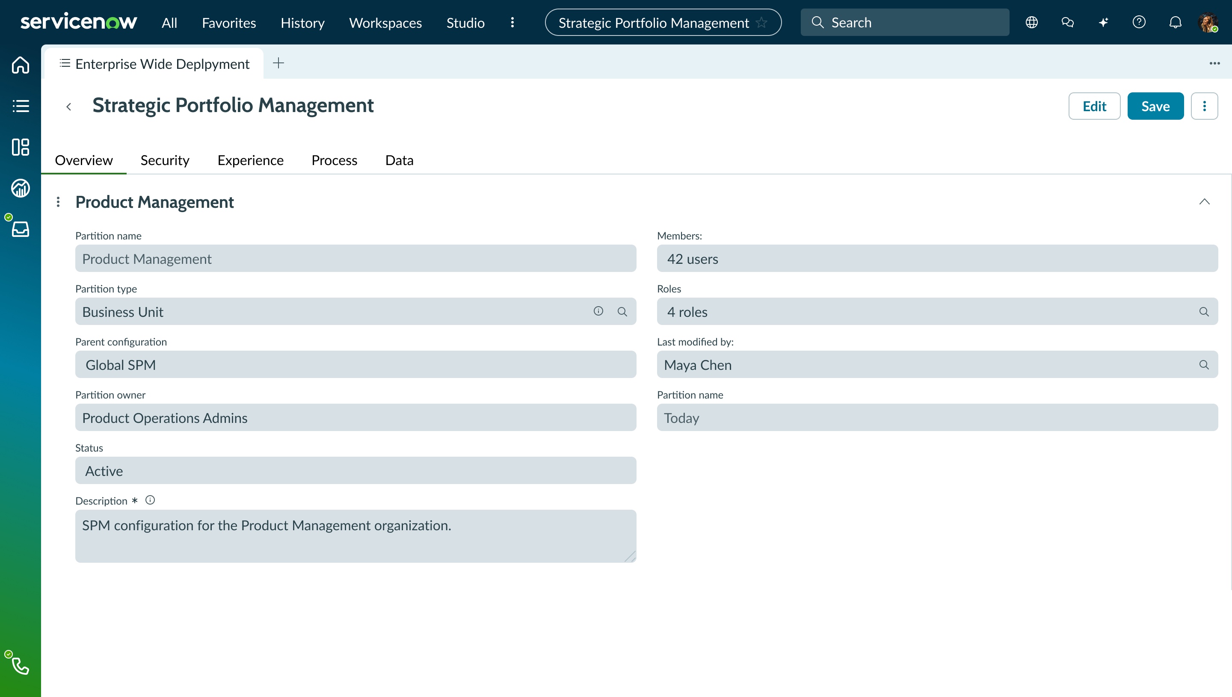Viewport: 1232px width, 697px height.
Task: Focus the global Search field
Action: pyautogui.click(x=905, y=23)
